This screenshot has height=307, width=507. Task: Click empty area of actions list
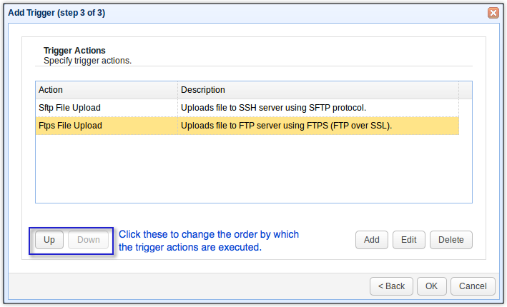pos(250,171)
